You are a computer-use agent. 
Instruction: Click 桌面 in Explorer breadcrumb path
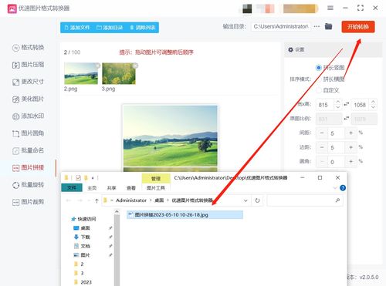point(159,200)
